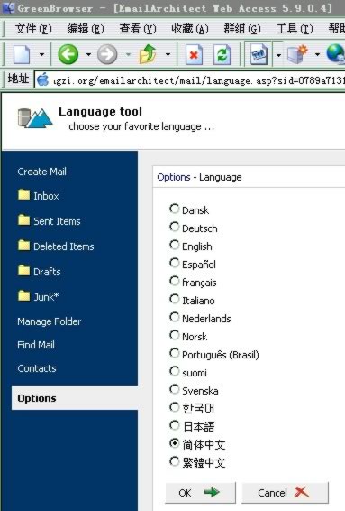
Task: Click the GreenBrowser title bar icon
Action: [8, 7]
